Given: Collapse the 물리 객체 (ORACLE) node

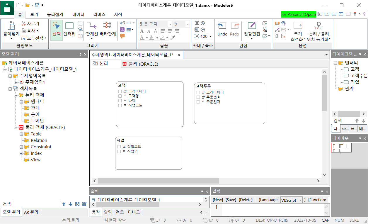Looking at the screenshot, I should pyautogui.click(x=16, y=128).
